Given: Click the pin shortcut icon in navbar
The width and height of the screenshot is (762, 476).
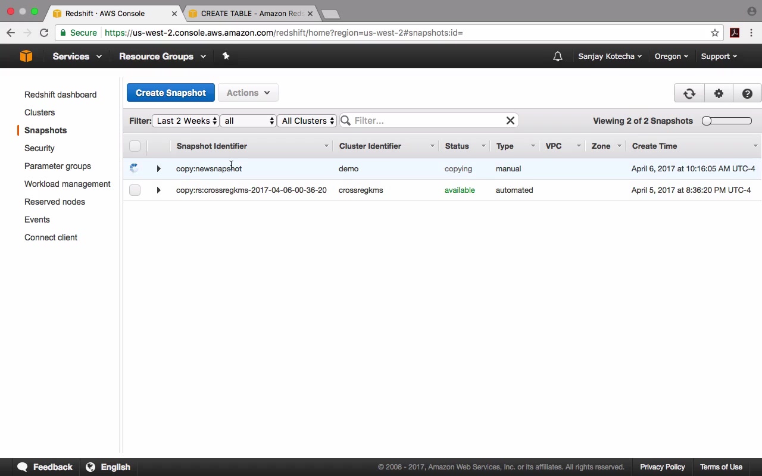Looking at the screenshot, I should 226,56.
